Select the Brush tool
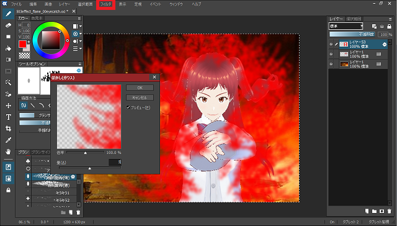The width and height of the screenshot is (397, 226). [x=8, y=14]
